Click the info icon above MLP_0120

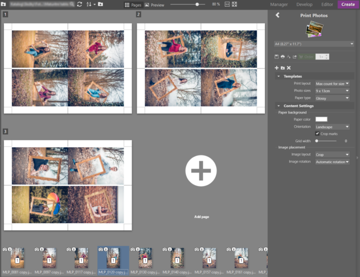106,249
